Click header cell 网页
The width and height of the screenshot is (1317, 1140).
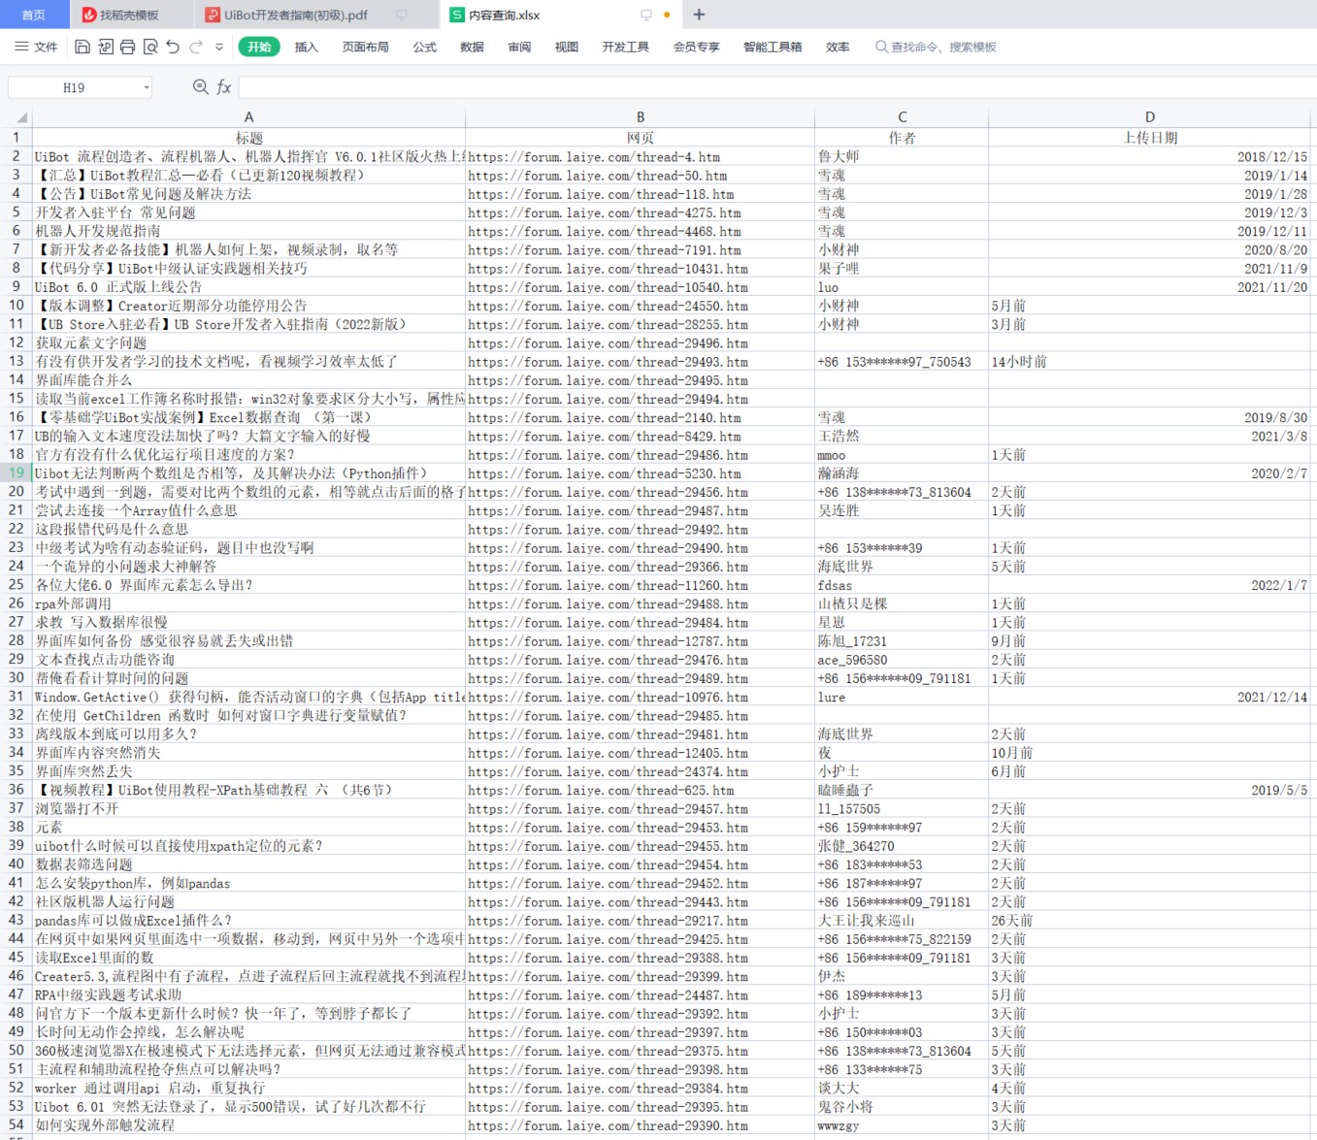[641, 138]
